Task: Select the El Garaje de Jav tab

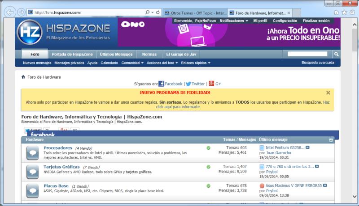Action: [x=181, y=54]
